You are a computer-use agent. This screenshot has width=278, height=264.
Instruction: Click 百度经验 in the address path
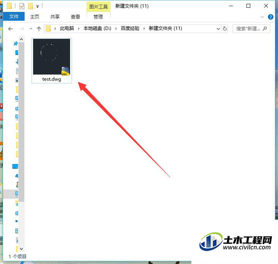coord(130,28)
